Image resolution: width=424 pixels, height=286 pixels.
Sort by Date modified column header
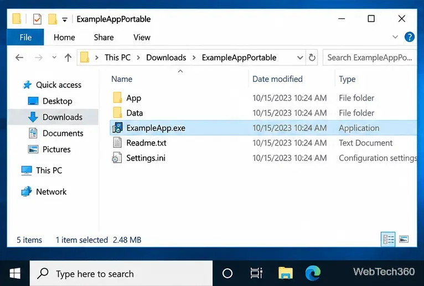click(277, 79)
